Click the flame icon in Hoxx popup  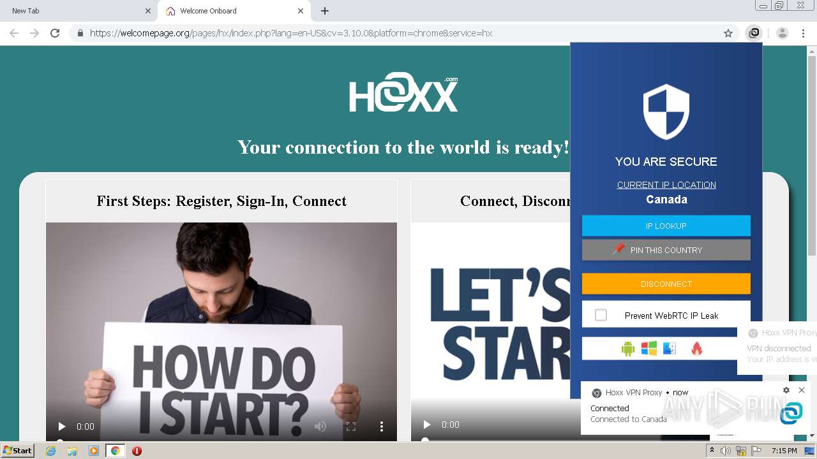[696, 349]
